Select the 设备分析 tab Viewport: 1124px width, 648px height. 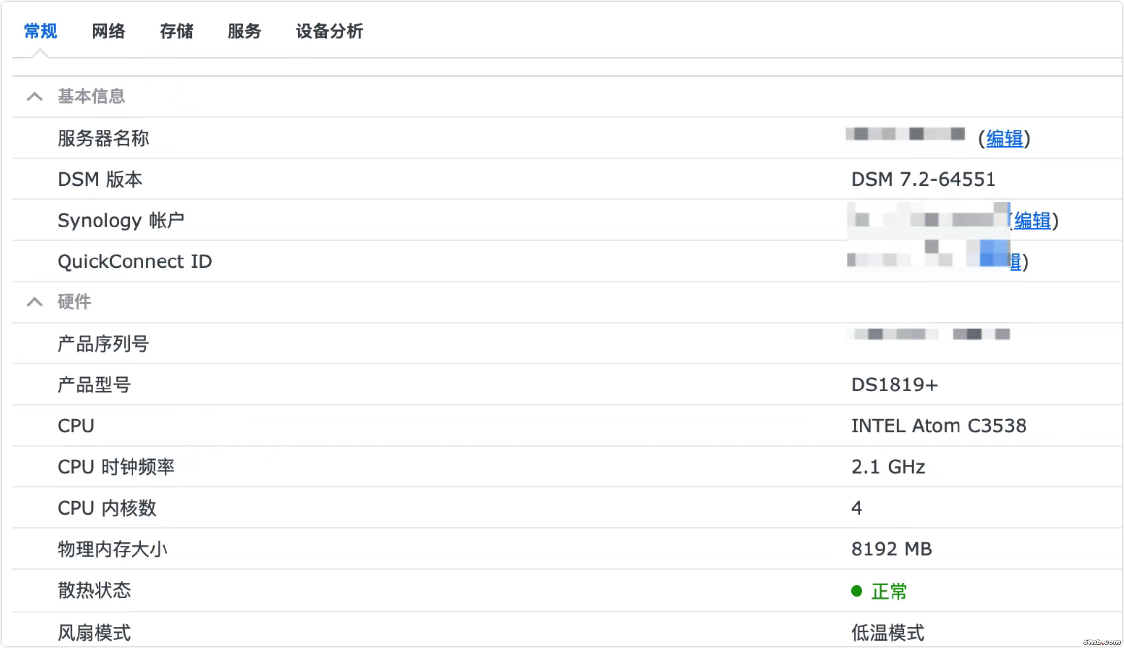[329, 32]
